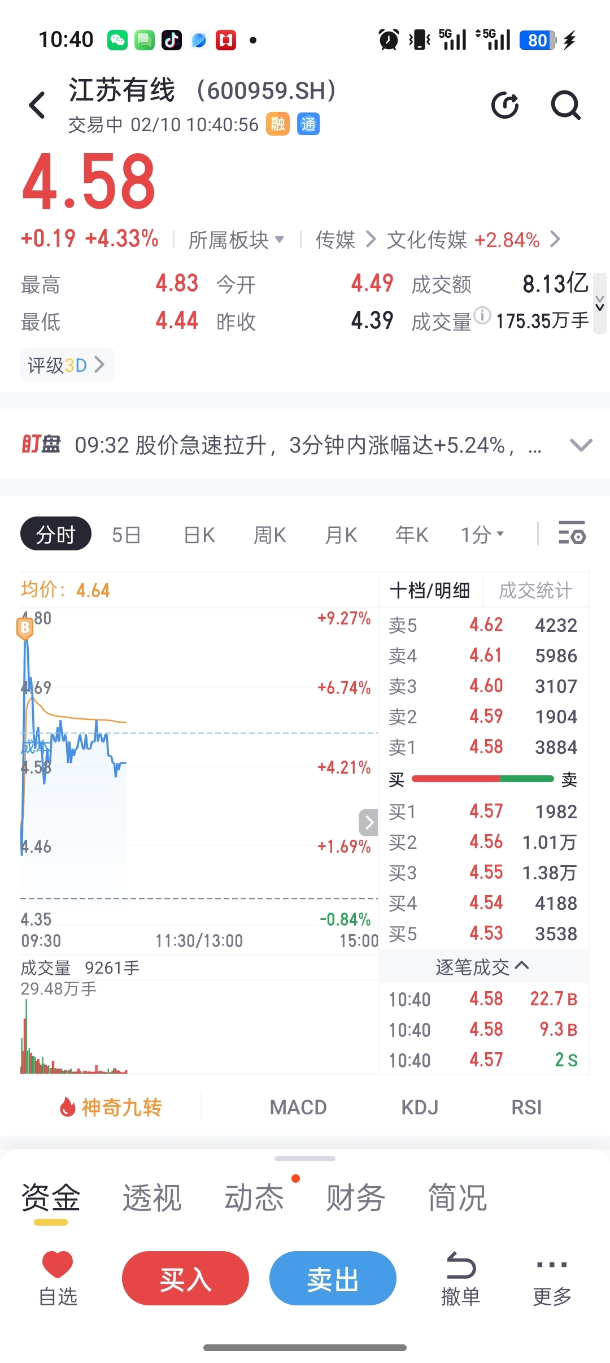
Task: Tap the 融 margin trading badge
Action: click(278, 124)
